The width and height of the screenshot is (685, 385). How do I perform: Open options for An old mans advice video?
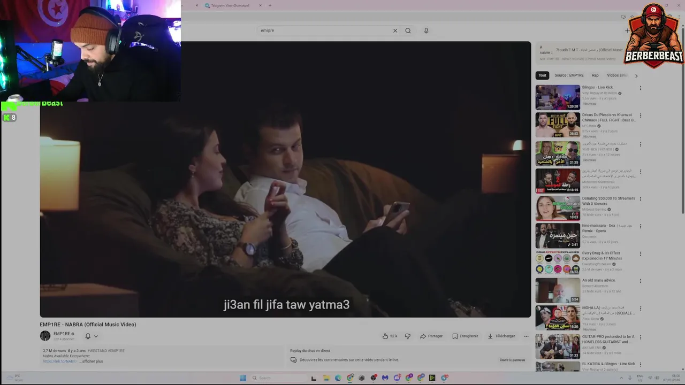click(x=640, y=281)
